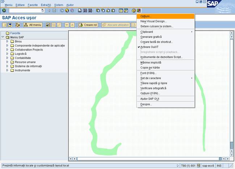The width and height of the screenshot is (235, 169).
Task: Click the Find binoculars icon
Action: tap(85, 10)
